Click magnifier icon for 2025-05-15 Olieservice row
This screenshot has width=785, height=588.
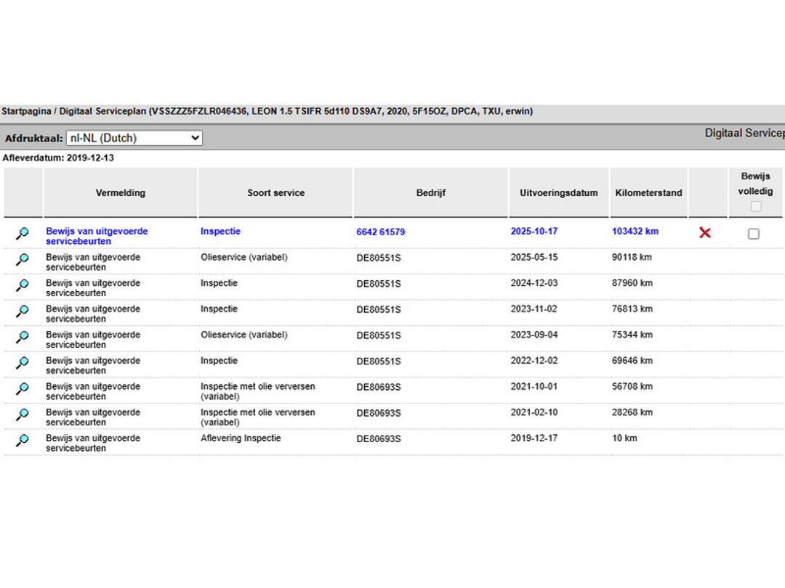click(23, 259)
